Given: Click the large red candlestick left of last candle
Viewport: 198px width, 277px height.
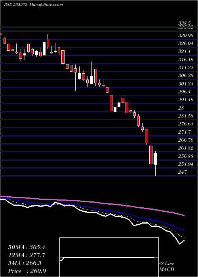Looking at the screenshot, I should [x=151, y=155].
